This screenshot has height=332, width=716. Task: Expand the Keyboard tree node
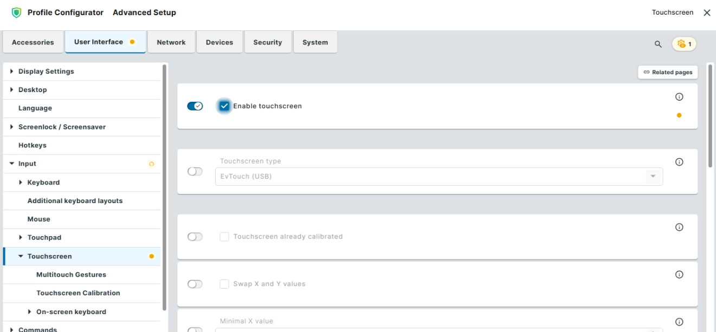click(x=21, y=183)
